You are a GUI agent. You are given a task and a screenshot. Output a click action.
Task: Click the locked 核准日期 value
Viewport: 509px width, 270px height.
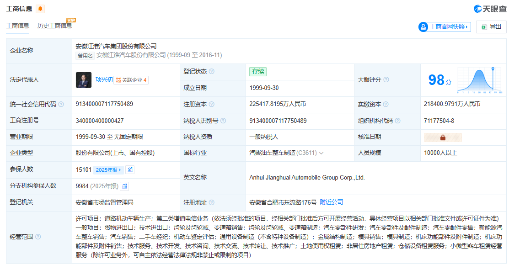pyautogui.click(x=443, y=138)
